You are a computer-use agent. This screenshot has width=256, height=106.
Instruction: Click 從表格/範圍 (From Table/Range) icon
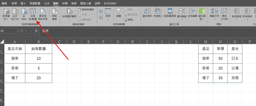[x=33, y=12]
